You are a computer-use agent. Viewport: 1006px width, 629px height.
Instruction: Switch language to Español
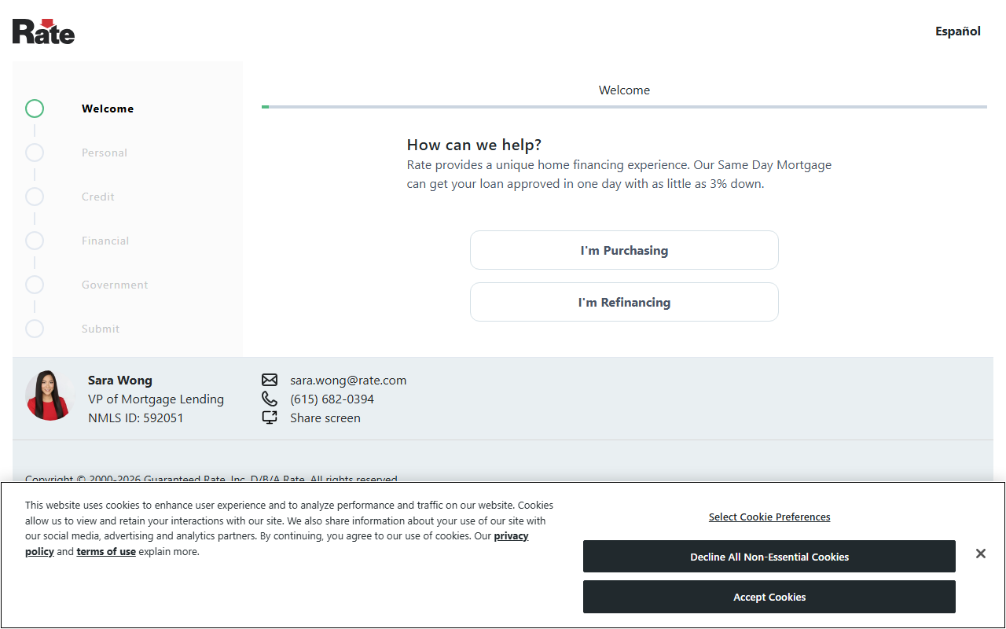point(958,31)
